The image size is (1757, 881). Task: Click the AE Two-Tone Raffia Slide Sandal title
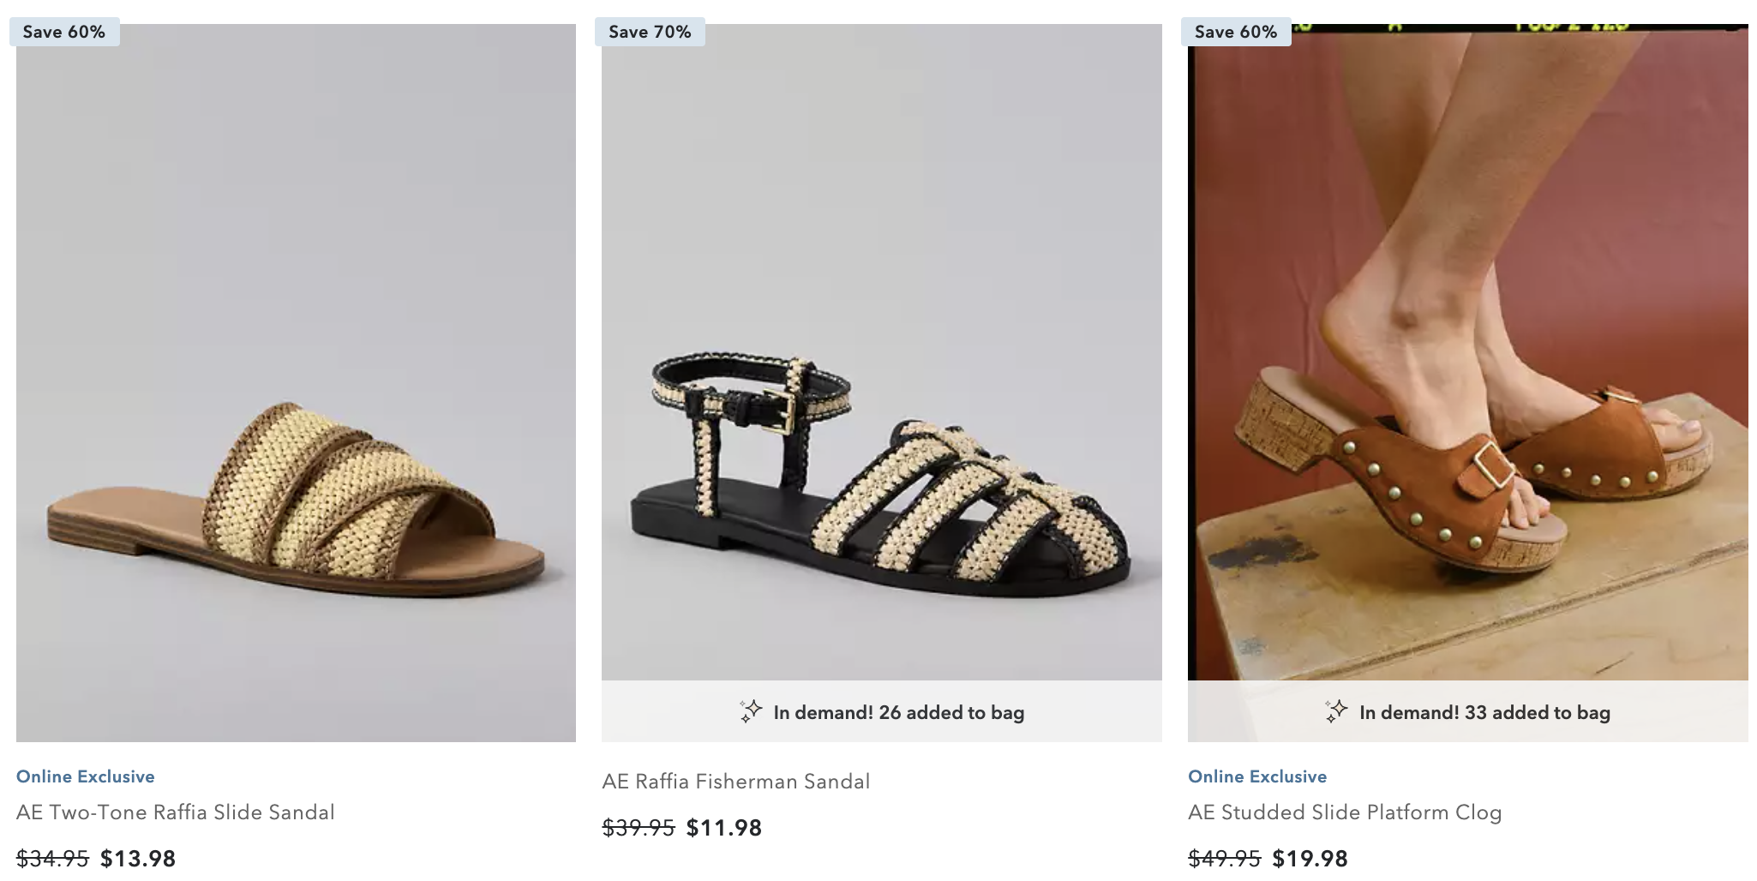pos(176,812)
